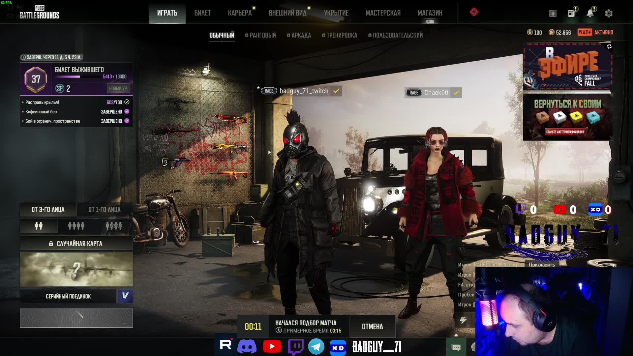Toggle ready check for badguy_71_twitch
This screenshot has width=633, height=356.
(336, 91)
